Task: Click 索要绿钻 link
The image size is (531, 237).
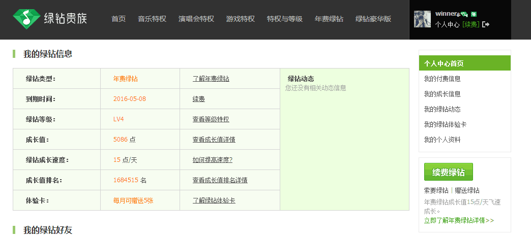Action: [436, 190]
